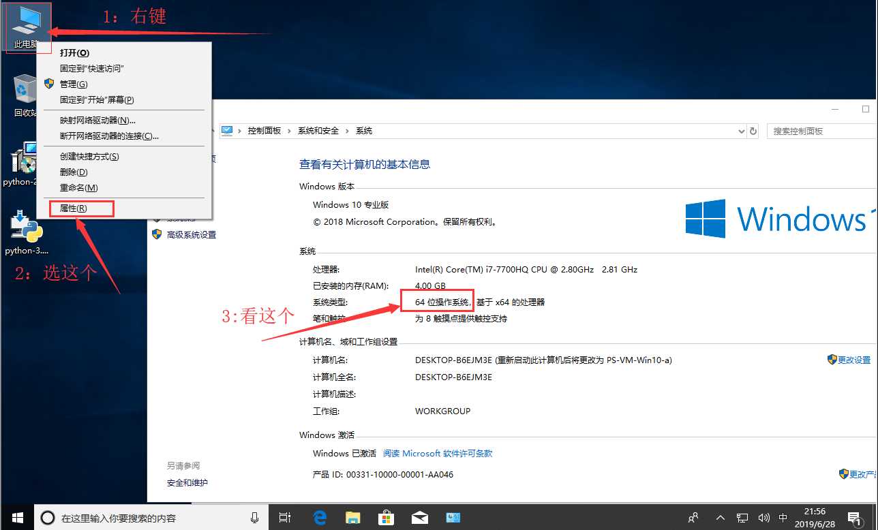Click the 查看有关计算机的基本信息 heading
The image size is (878, 530).
[x=365, y=164]
